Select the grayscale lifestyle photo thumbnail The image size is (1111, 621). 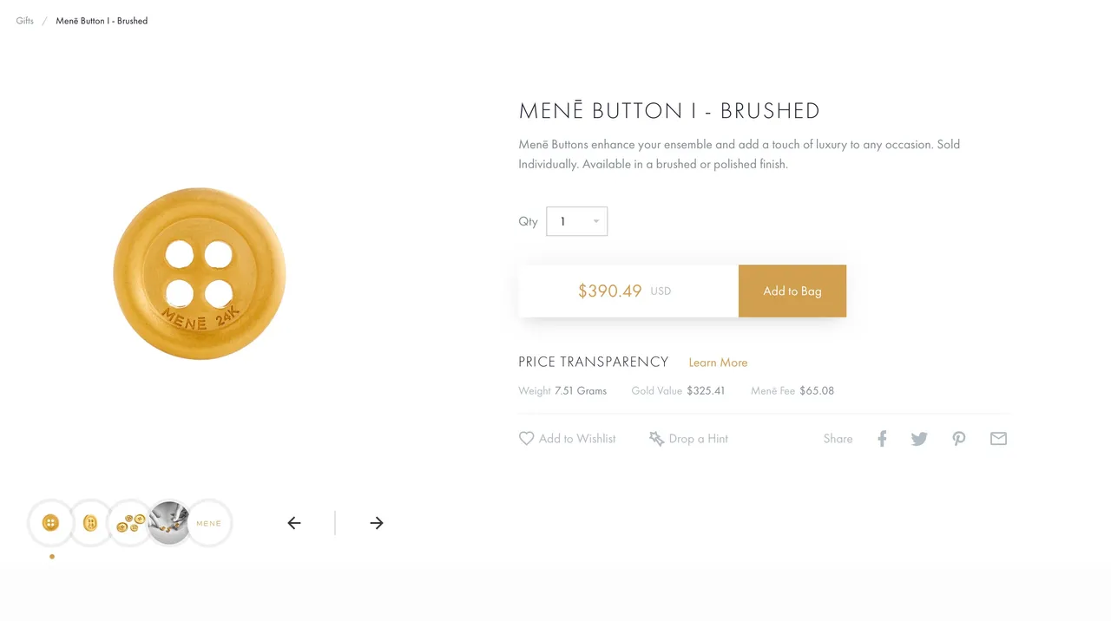(x=169, y=523)
